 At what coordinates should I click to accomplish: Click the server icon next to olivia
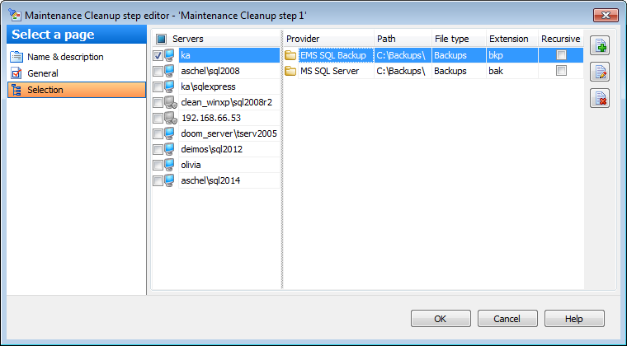[170, 165]
